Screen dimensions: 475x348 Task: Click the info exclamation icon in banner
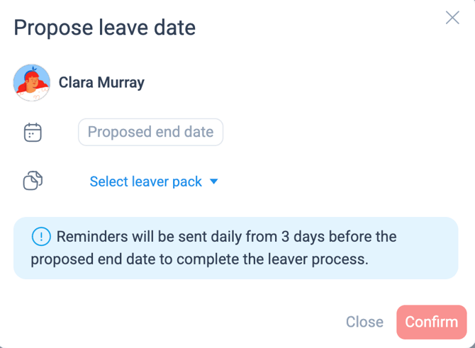41,237
